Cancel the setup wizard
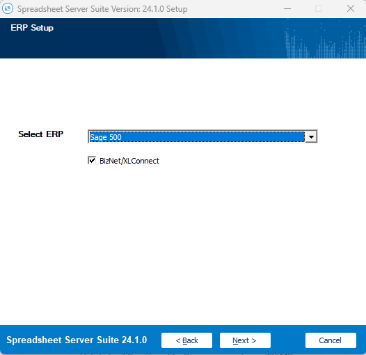This screenshot has width=366, height=355. (331, 340)
